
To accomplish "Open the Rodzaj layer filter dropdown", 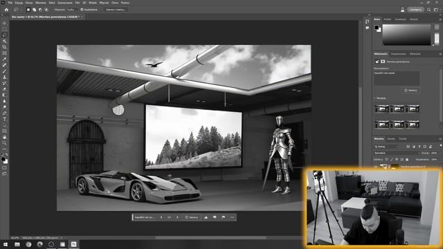I will click(x=386, y=147).
